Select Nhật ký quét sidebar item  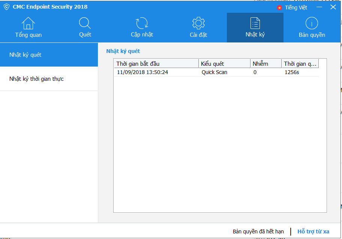pos(49,54)
